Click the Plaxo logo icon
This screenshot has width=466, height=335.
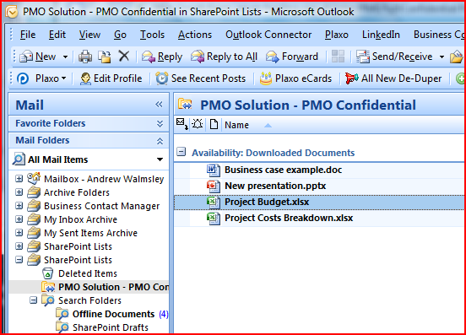(x=23, y=78)
